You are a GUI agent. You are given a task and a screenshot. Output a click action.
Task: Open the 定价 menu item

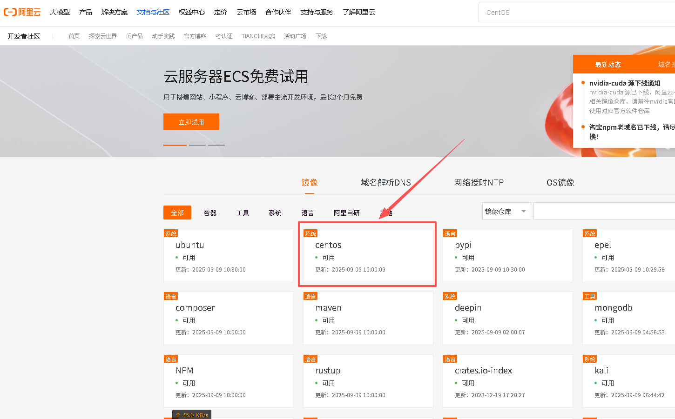221,12
